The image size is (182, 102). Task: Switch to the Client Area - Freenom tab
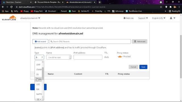pos(16,2)
